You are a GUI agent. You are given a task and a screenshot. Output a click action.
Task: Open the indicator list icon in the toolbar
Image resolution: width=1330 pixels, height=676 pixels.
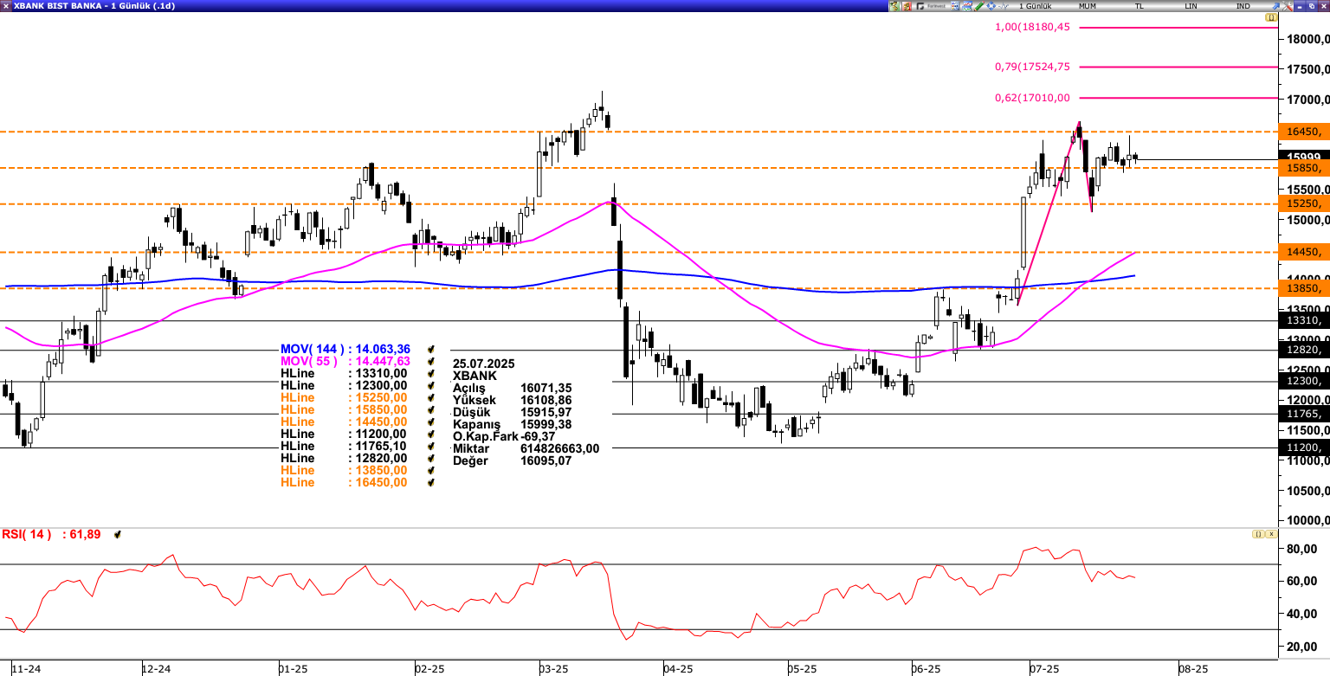pyautogui.click(x=955, y=6)
